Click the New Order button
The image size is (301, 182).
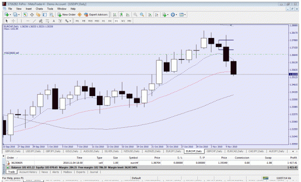(x=66, y=15)
